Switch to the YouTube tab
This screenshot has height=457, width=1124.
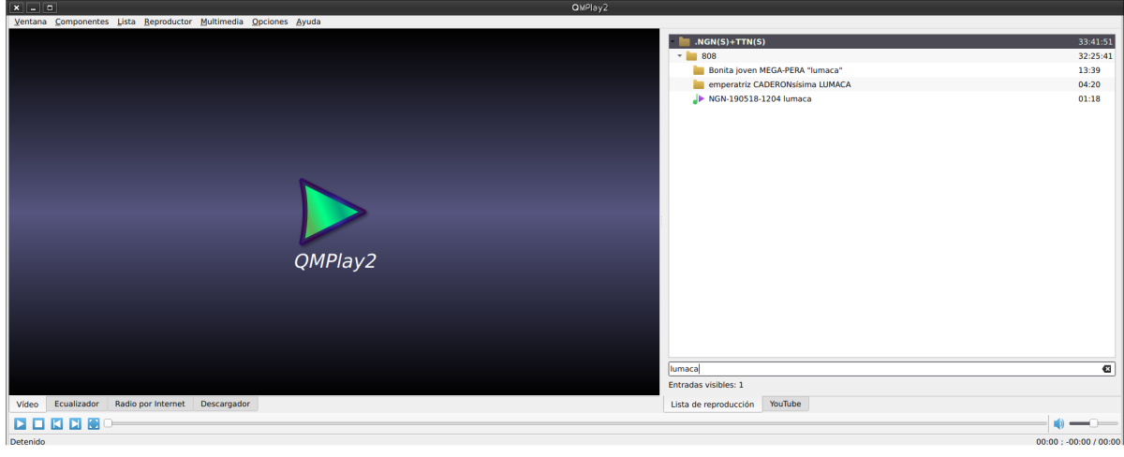pos(785,404)
